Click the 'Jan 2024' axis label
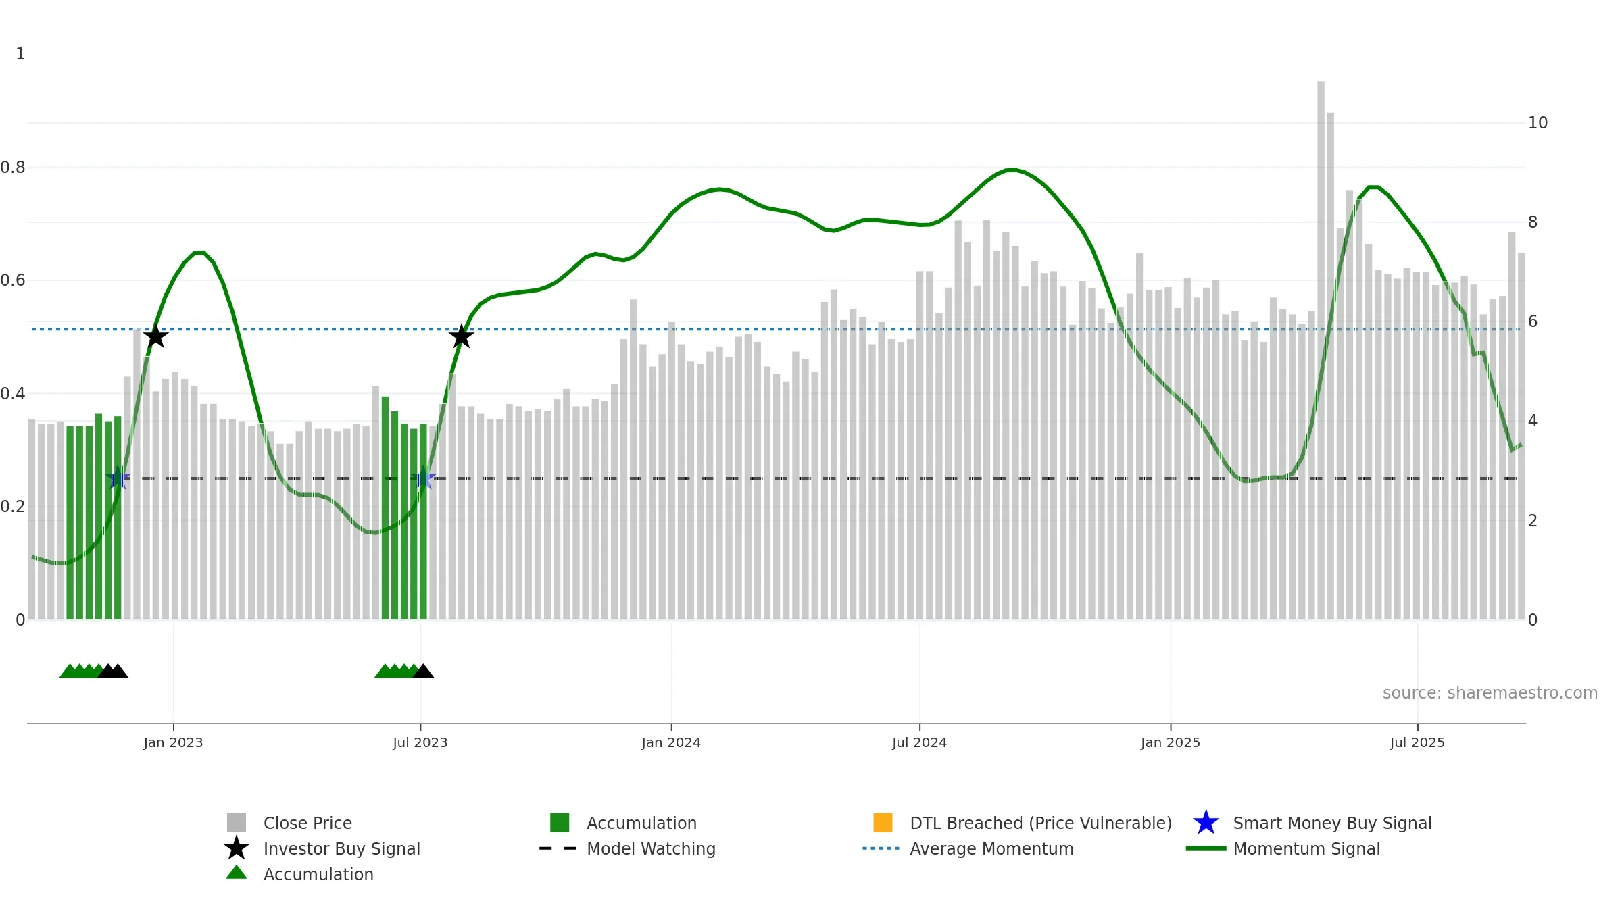The image size is (1622, 912). [x=671, y=743]
